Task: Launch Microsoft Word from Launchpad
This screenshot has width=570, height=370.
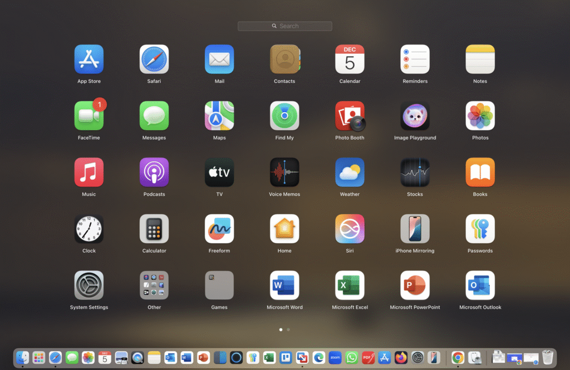Action: 284,285
